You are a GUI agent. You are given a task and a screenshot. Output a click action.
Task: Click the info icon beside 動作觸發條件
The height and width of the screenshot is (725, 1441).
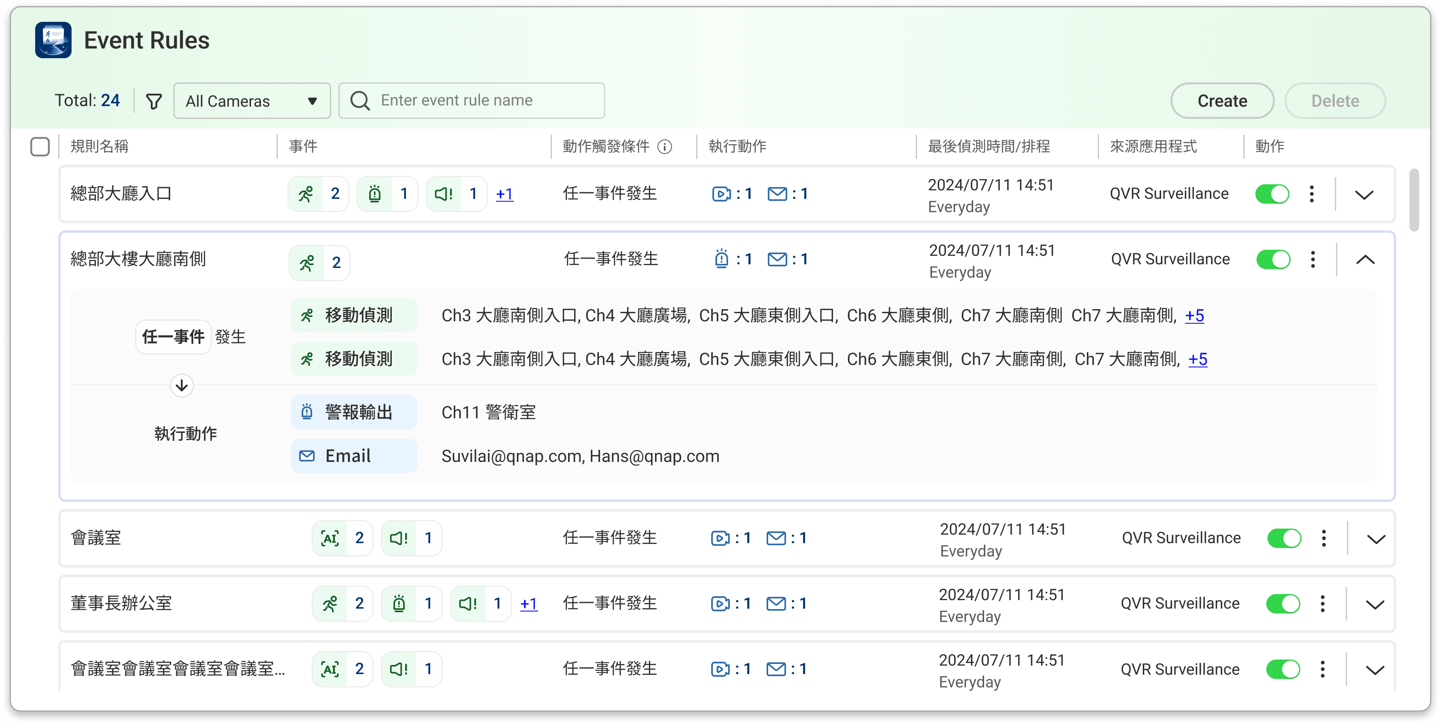tap(665, 147)
